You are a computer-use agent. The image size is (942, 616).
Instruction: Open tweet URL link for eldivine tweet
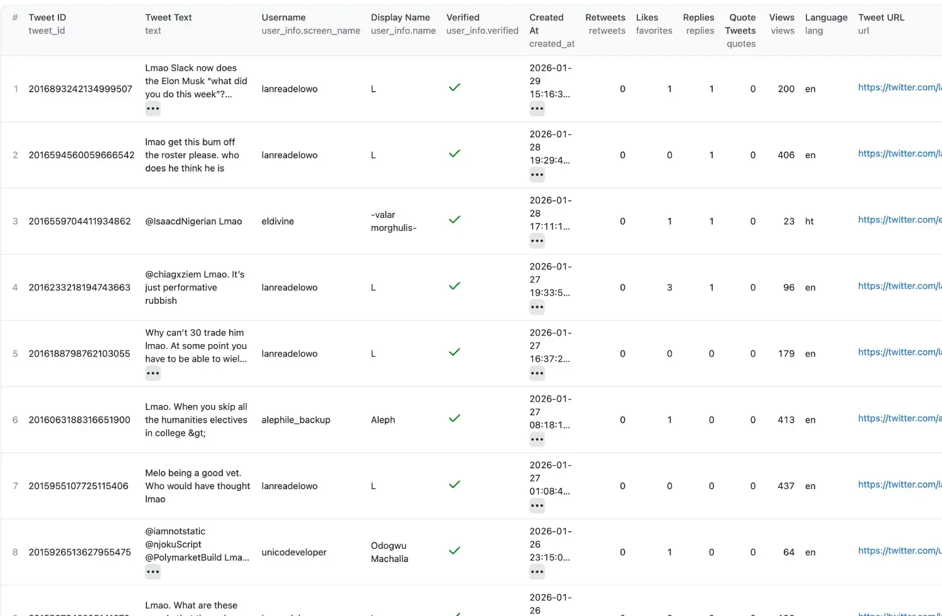[x=899, y=220]
